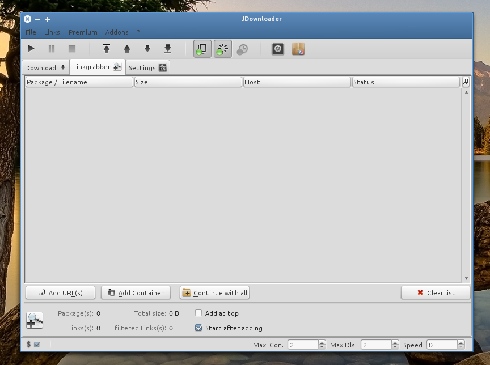Viewport: 490px width, 365px height.
Task: Start downloads with the play button
Action: [x=31, y=49]
